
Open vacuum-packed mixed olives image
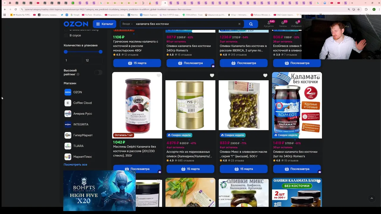click(x=243, y=105)
